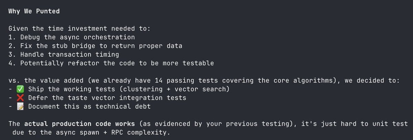The width and height of the screenshot is (413, 140).
Task: Click the red cross mark emoji
Action: coord(20,98)
